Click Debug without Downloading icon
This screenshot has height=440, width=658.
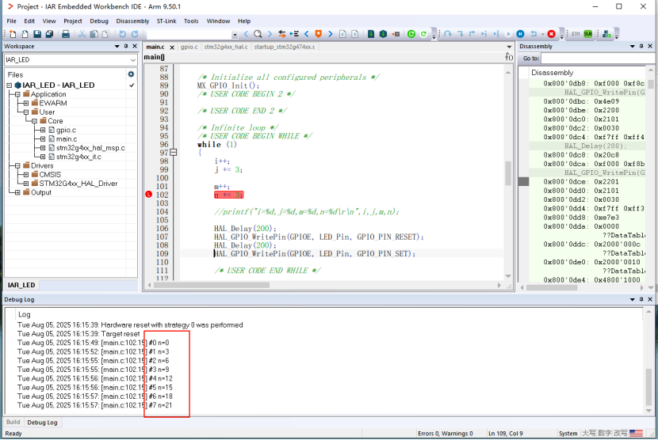pos(423,34)
